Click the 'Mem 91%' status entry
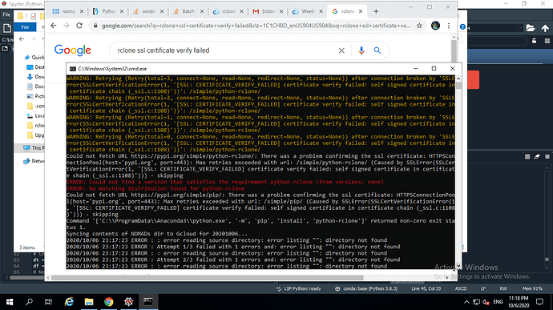 532,289
